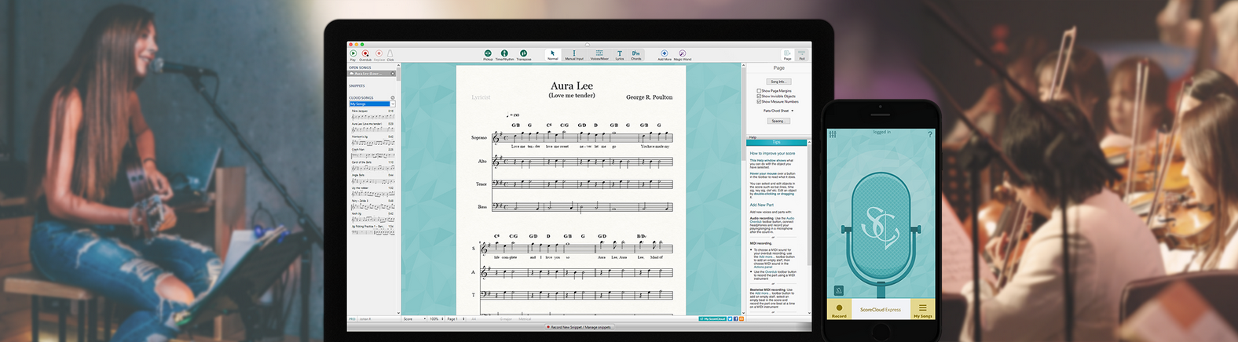Viewport: 1238px width, 342px height.
Task: Switch to Manual Input mode
Action: (x=574, y=54)
